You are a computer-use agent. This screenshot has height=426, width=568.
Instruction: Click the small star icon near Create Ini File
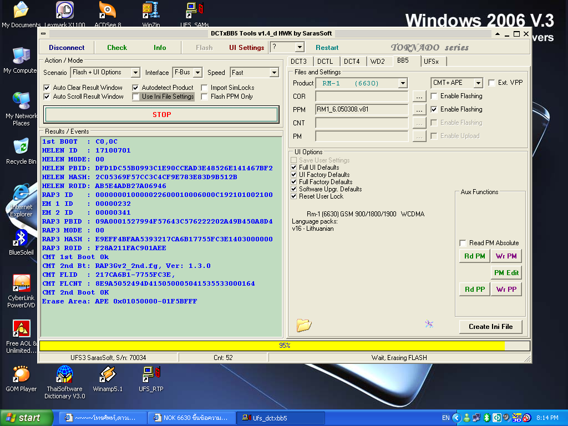point(429,324)
